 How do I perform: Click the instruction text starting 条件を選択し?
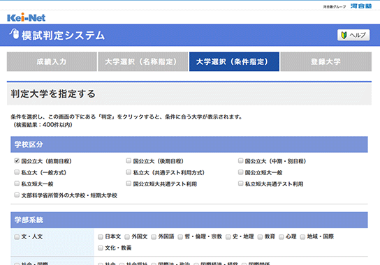pos(126,117)
